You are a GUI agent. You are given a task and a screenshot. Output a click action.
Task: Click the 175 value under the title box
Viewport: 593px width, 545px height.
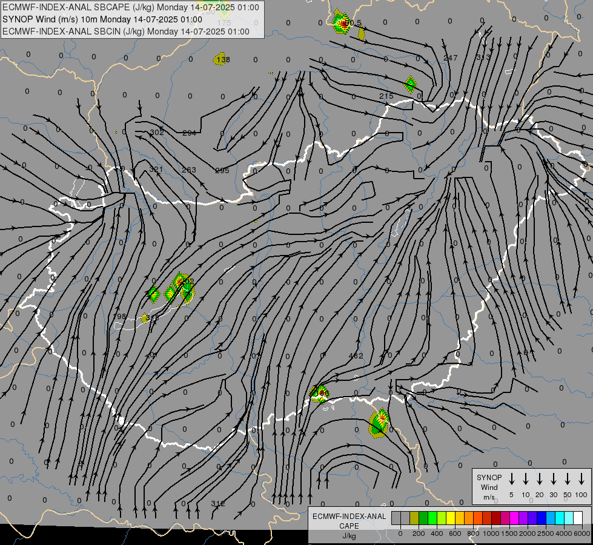click(224, 23)
